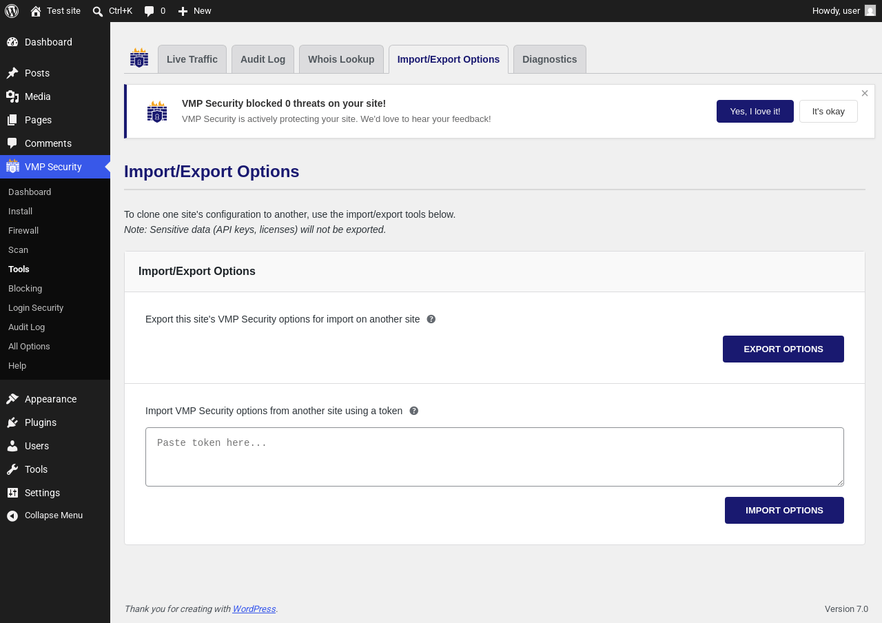882x623 pixels.
Task: Switch to the Audit Log tab
Action: tap(263, 59)
